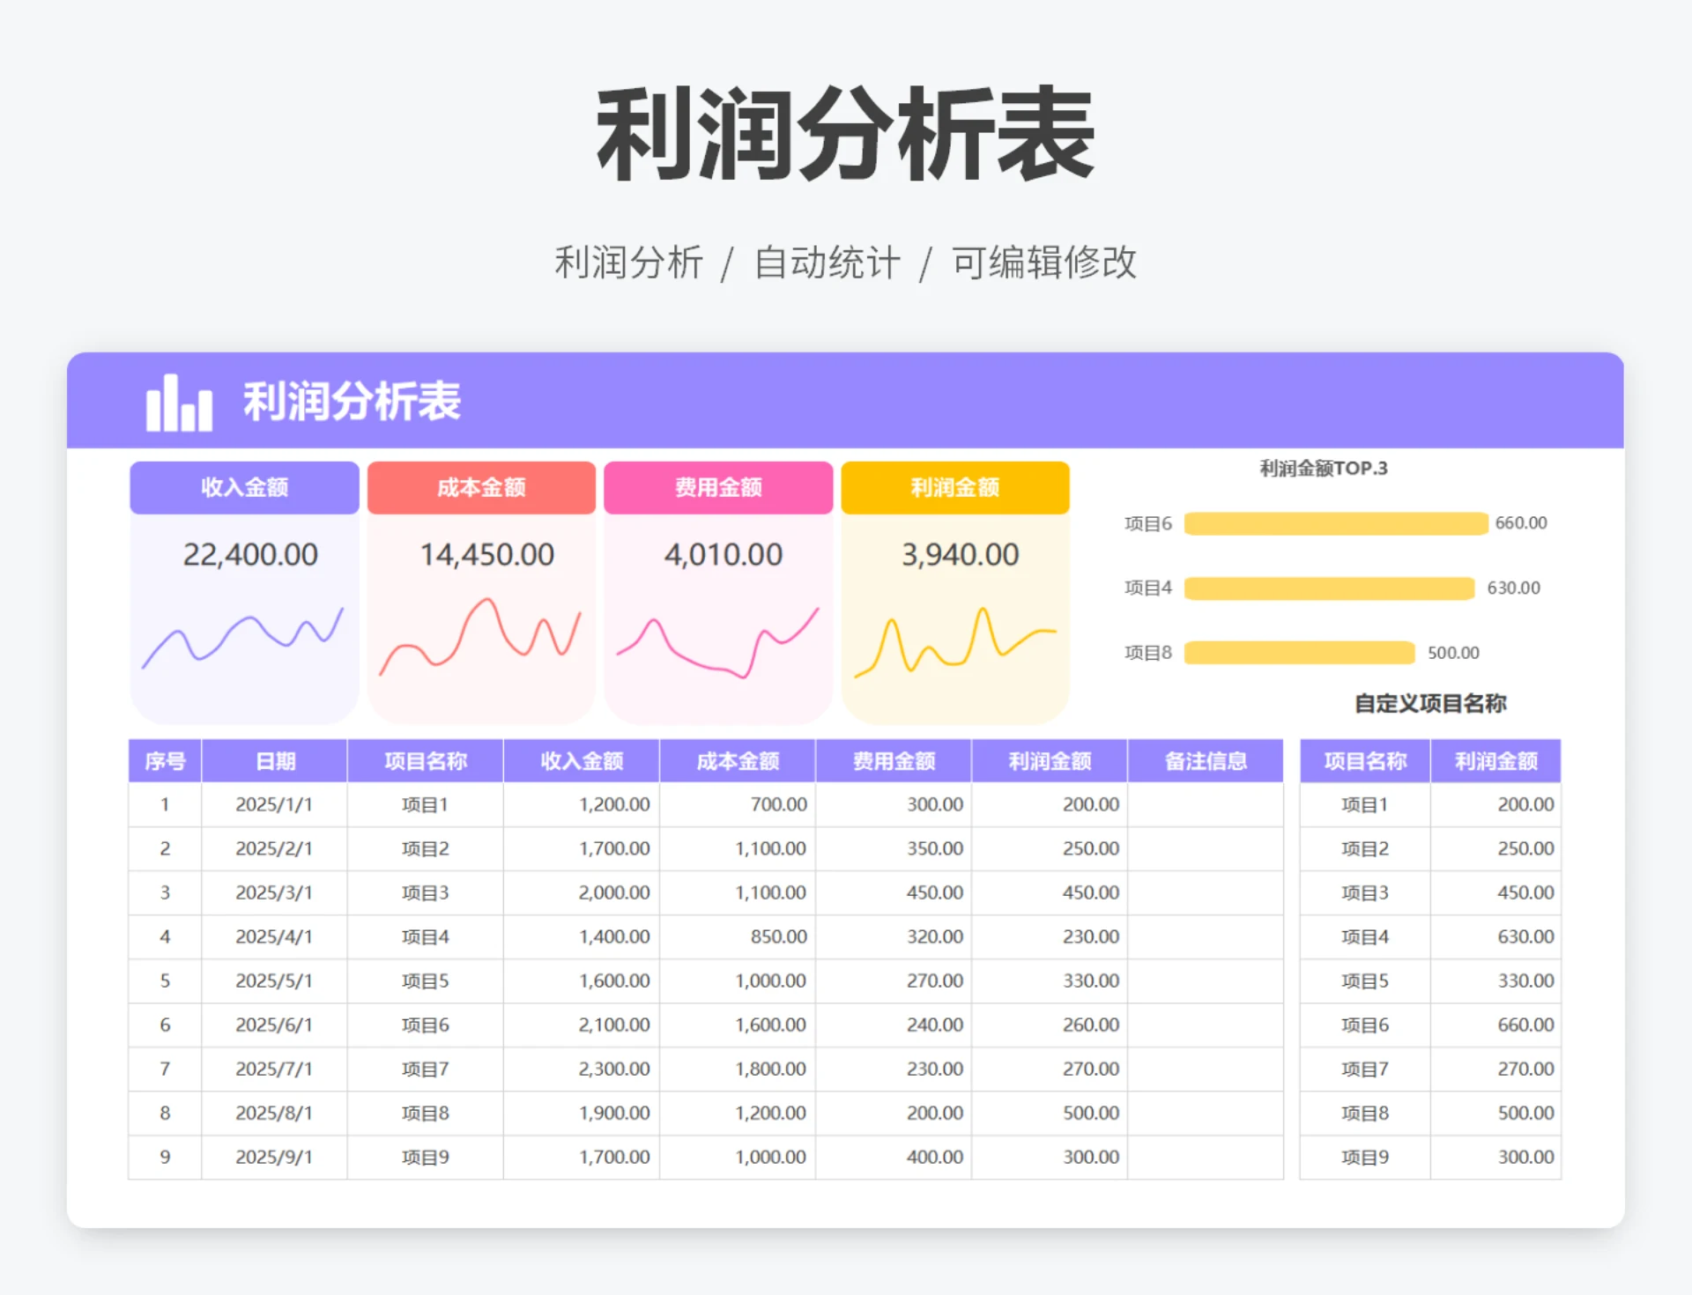Image resolution: width=1692 pixels, height=1295 pixels.
Task: Select the 序号 header in the main table
Action: [165, 760]
